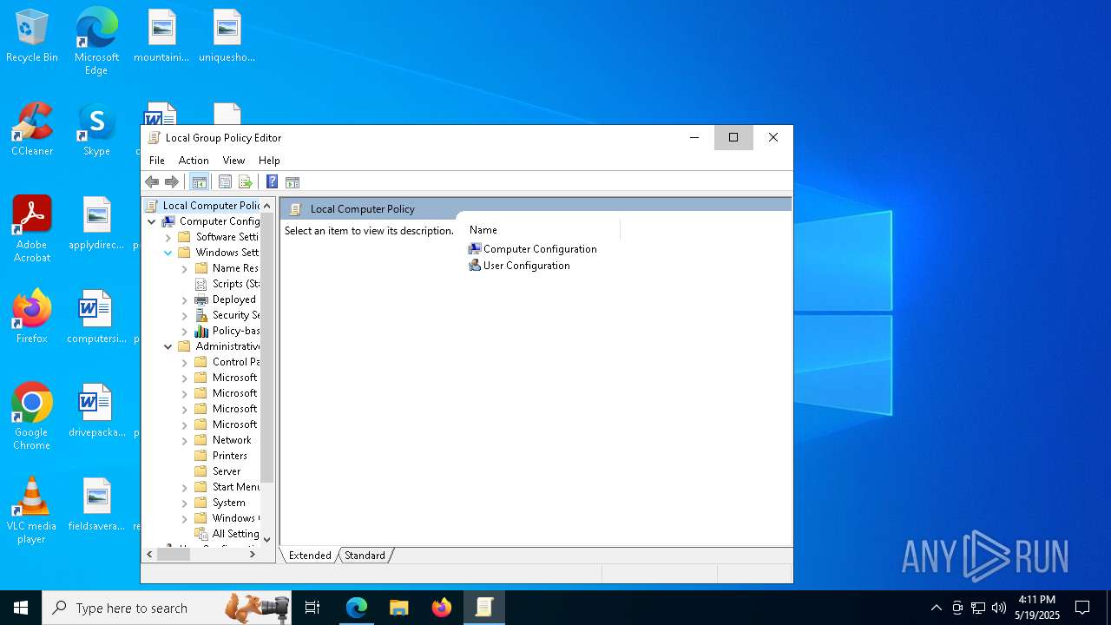Viewport: 1111px width, 625px height.
Task: Expand the Network tree node
Action: [x=185, y=440]
